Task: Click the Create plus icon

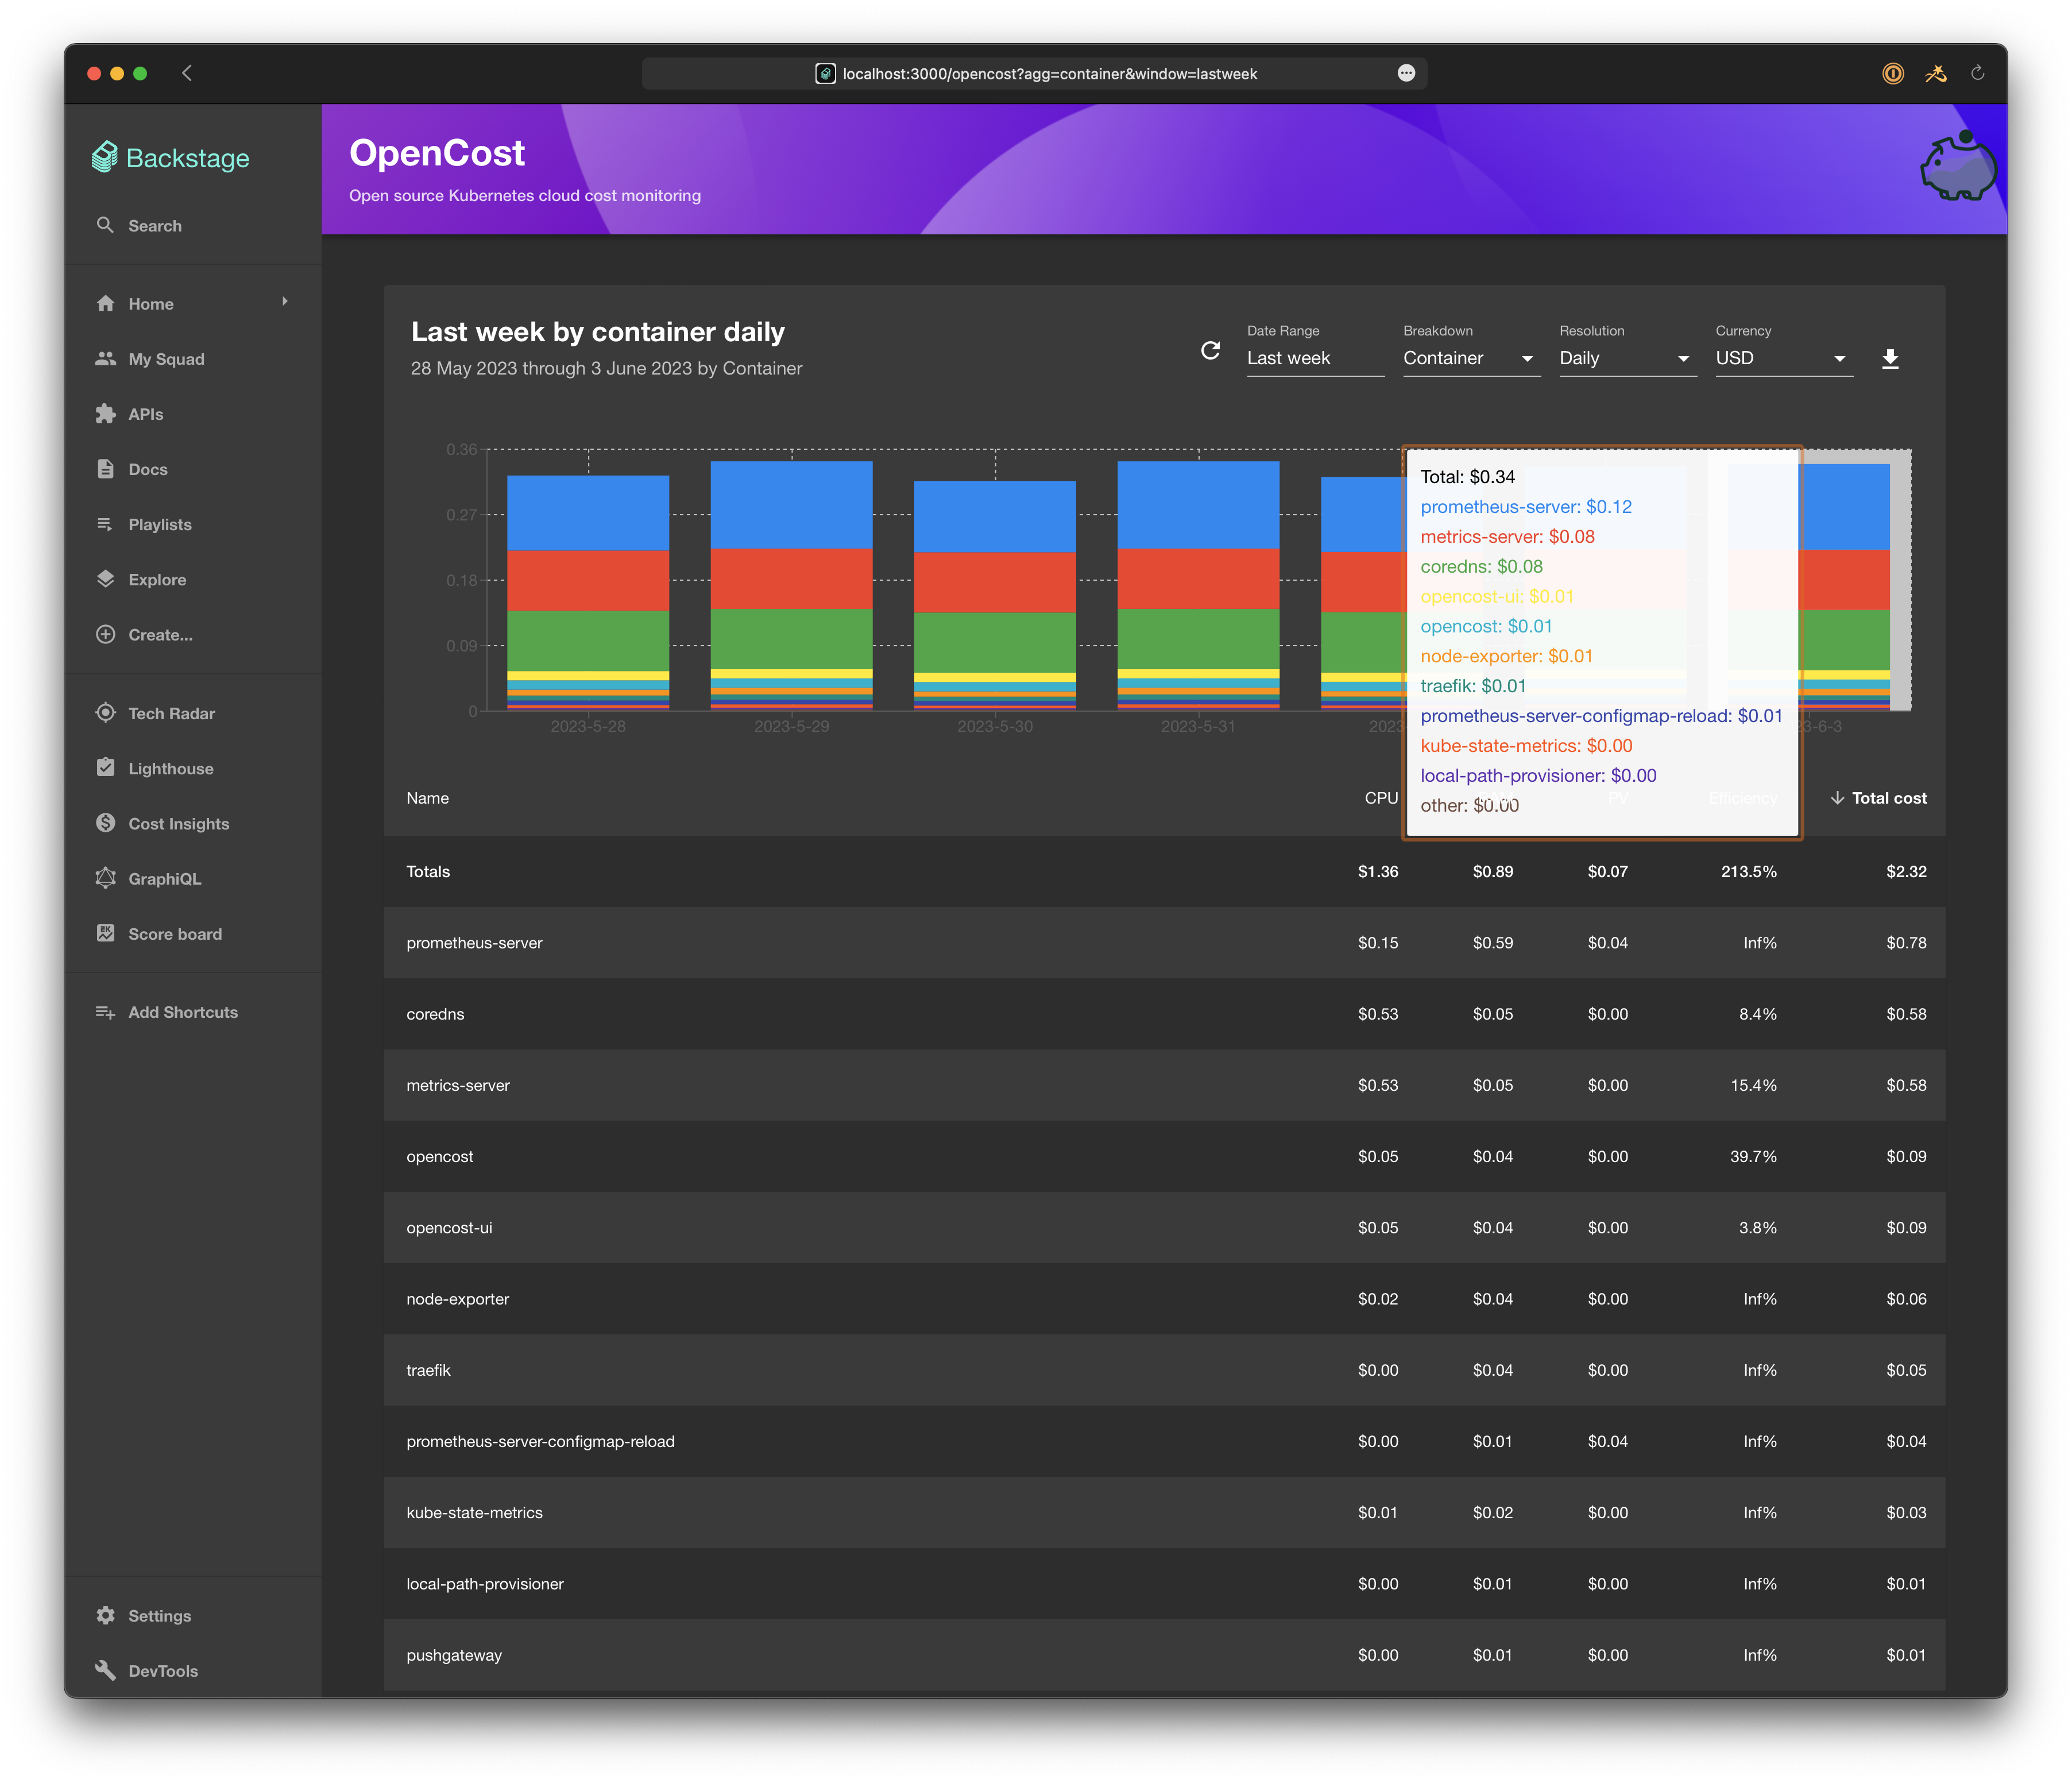Action: point(105,634)
